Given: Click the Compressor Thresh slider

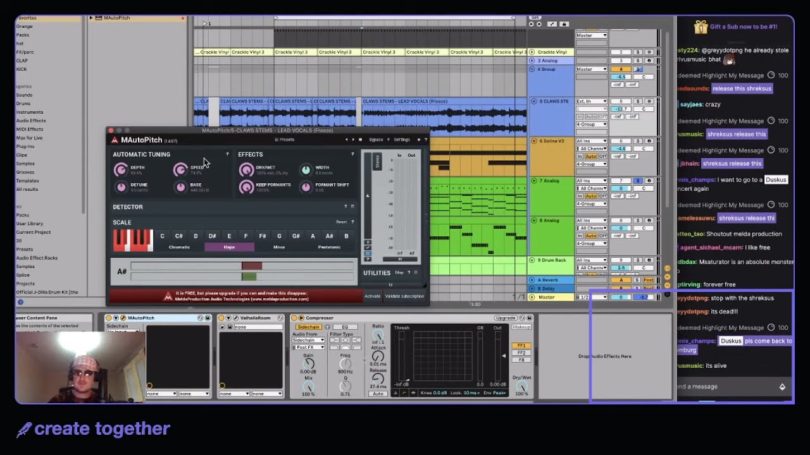Looking at the screenshot, I should point(401,355).
